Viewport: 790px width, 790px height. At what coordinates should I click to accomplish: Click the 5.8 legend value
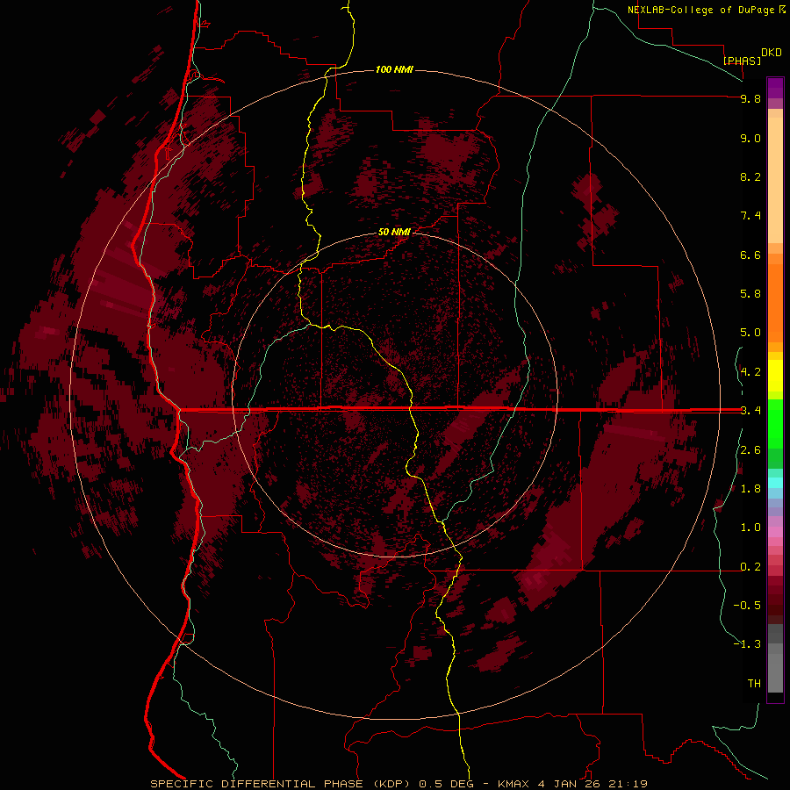[750, 294]
